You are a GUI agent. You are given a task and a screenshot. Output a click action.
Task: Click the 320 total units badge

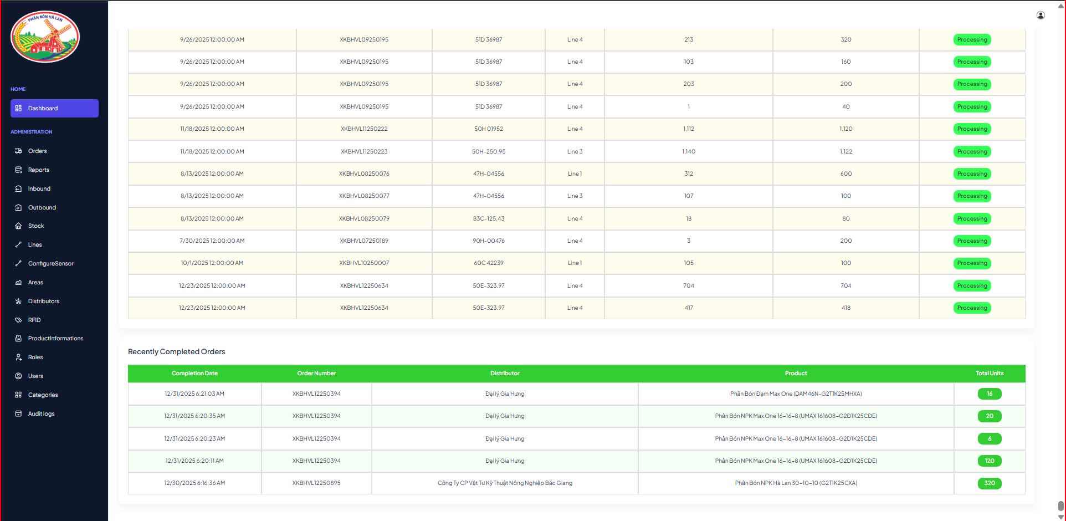pos(989,483)
